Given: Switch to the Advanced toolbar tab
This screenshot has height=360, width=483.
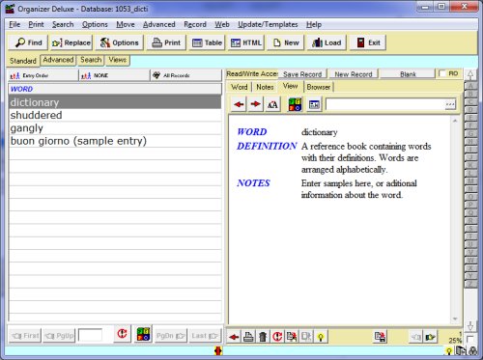Looking at the screenshot, I should pos(58,60).
